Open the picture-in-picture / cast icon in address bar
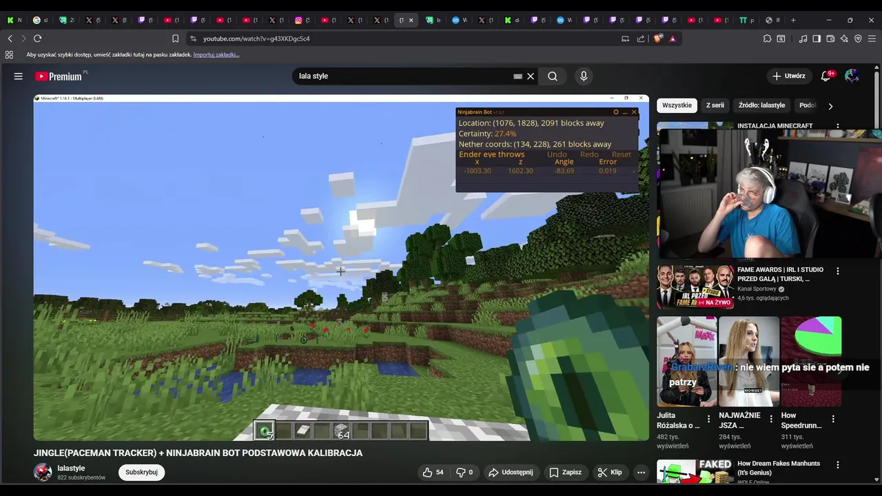882x496 pixels. (626, 39)
